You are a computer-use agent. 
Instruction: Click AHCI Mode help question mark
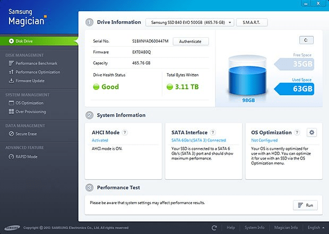125,132
